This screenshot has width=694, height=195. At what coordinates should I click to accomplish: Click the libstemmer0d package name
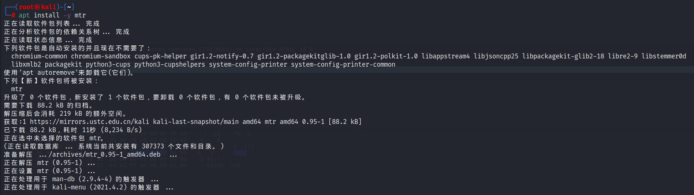tap(664, 56)
